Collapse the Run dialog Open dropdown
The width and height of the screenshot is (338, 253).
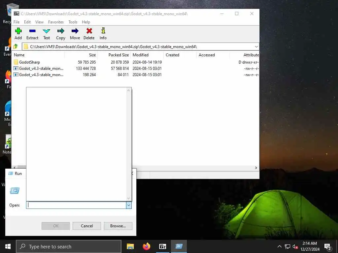click(129, 205)
